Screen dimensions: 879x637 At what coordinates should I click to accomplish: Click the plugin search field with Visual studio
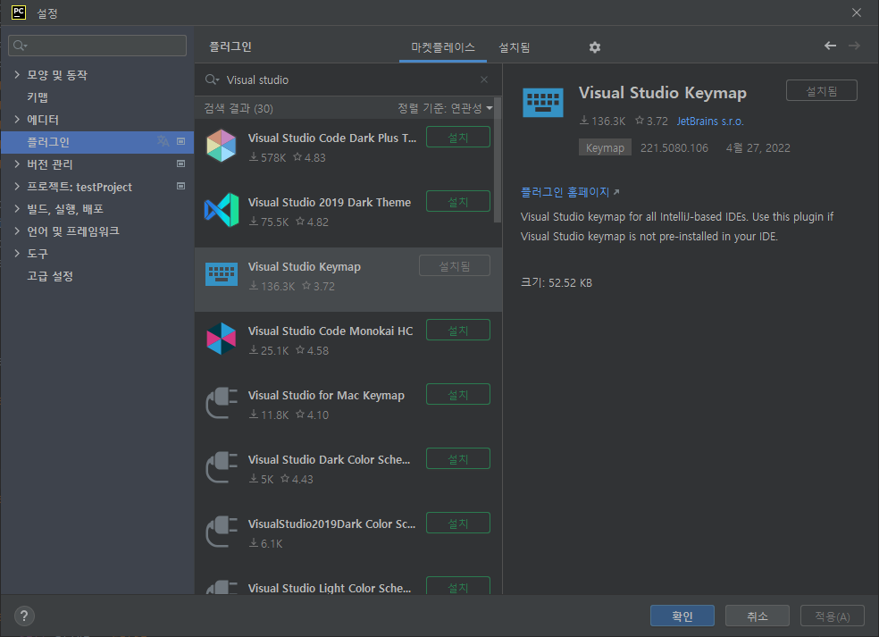click(347, 80)
